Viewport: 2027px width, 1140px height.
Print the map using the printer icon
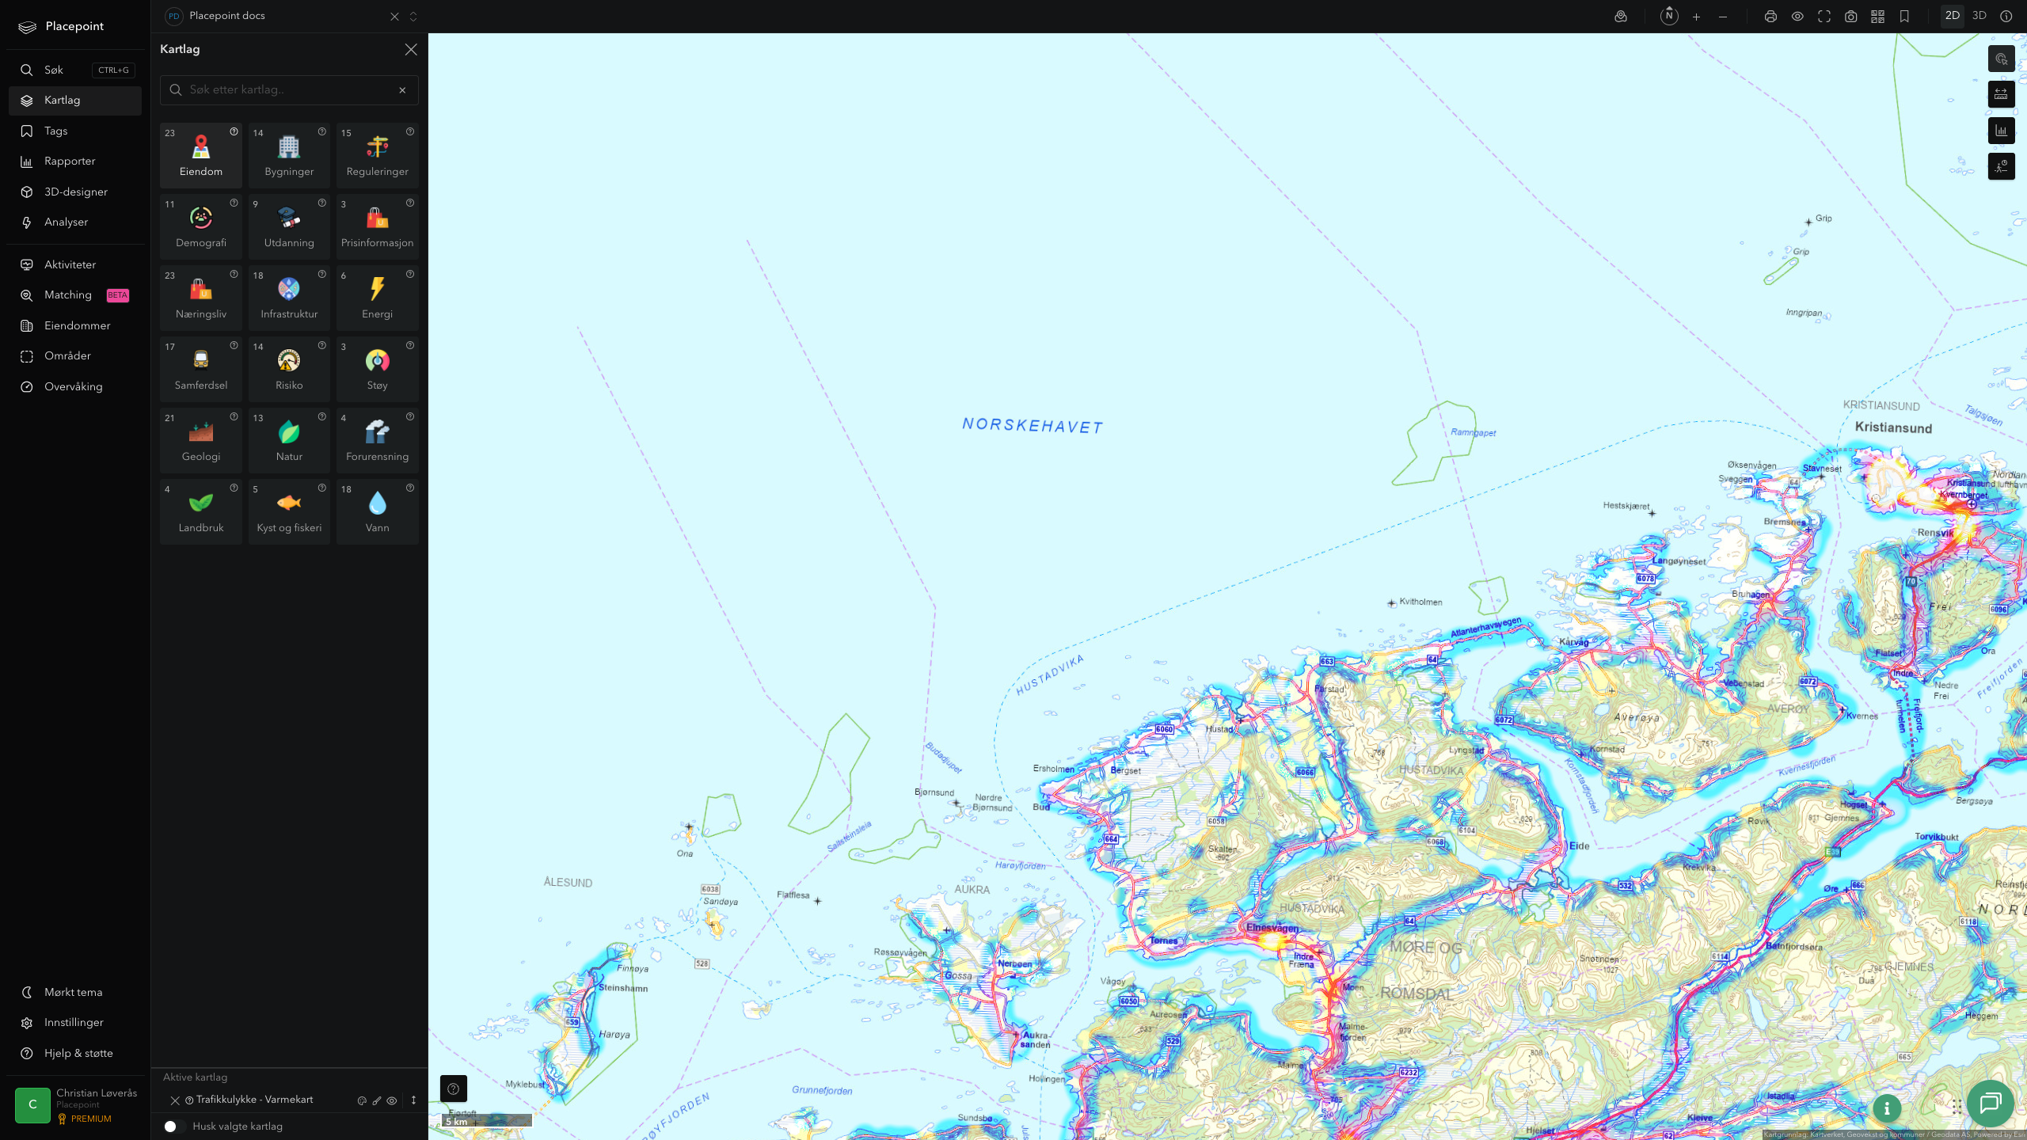1770,17
